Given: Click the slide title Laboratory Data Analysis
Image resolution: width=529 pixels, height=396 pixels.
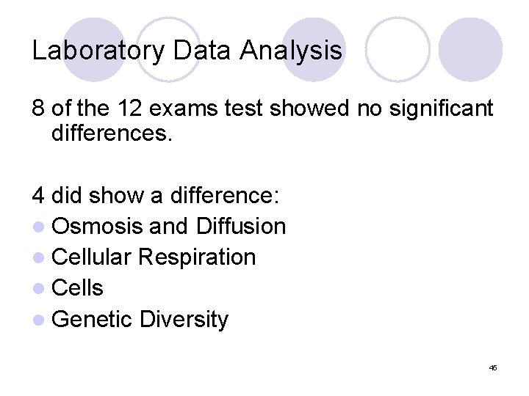Looking at the screenshot, I should [x=187, y=51].
